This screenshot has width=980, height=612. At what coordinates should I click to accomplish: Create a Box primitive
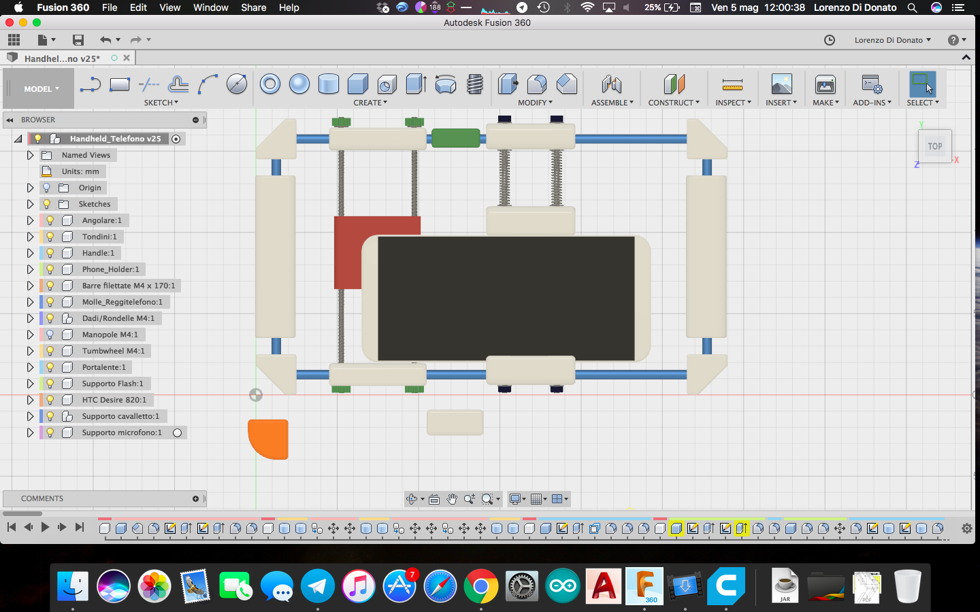point(358,84)
